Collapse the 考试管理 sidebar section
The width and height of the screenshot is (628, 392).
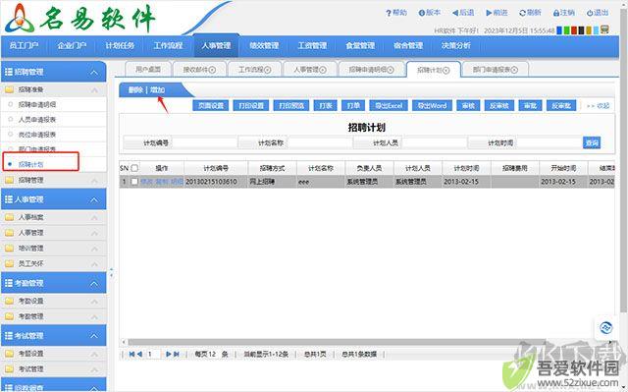pos(94,336)
